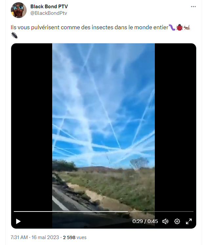The width and height of the screenshot is (207, 245).
Task: Click the video frame showing the sky
Action: [x=103, y=109]
